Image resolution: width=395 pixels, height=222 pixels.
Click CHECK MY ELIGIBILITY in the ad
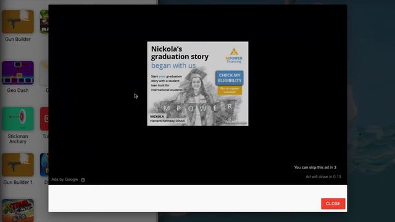(x=230, y=78)
